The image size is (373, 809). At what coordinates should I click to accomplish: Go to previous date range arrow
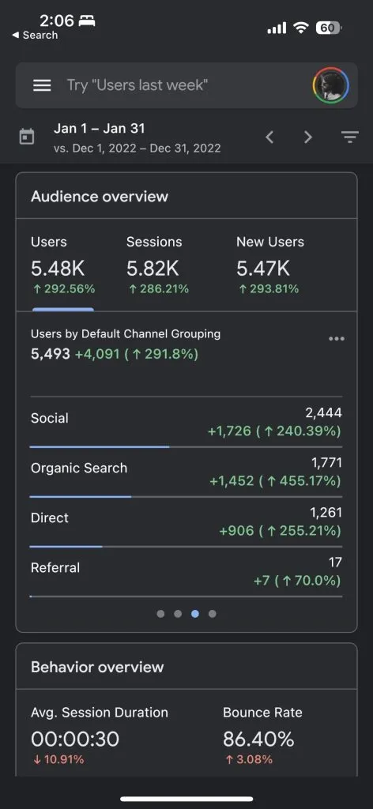click(x=269, y=137)
